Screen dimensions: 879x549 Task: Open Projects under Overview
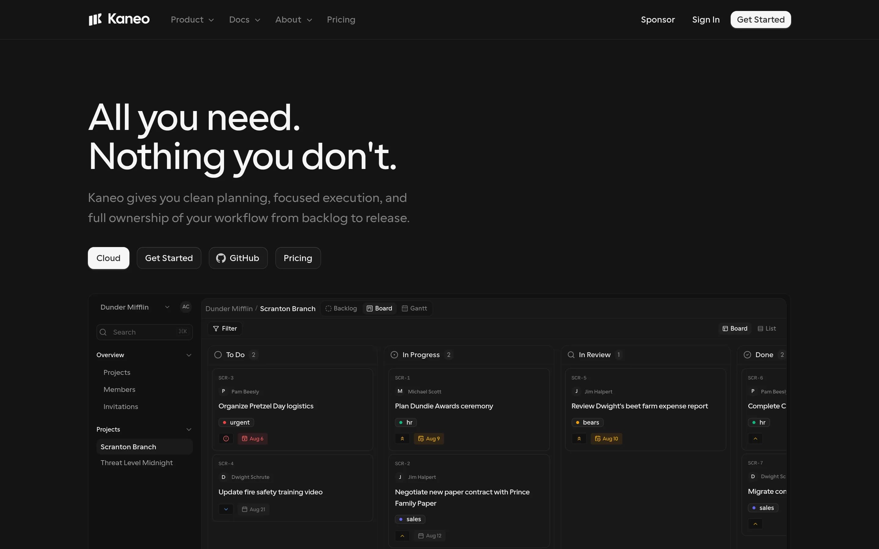(x=117, y=372)
